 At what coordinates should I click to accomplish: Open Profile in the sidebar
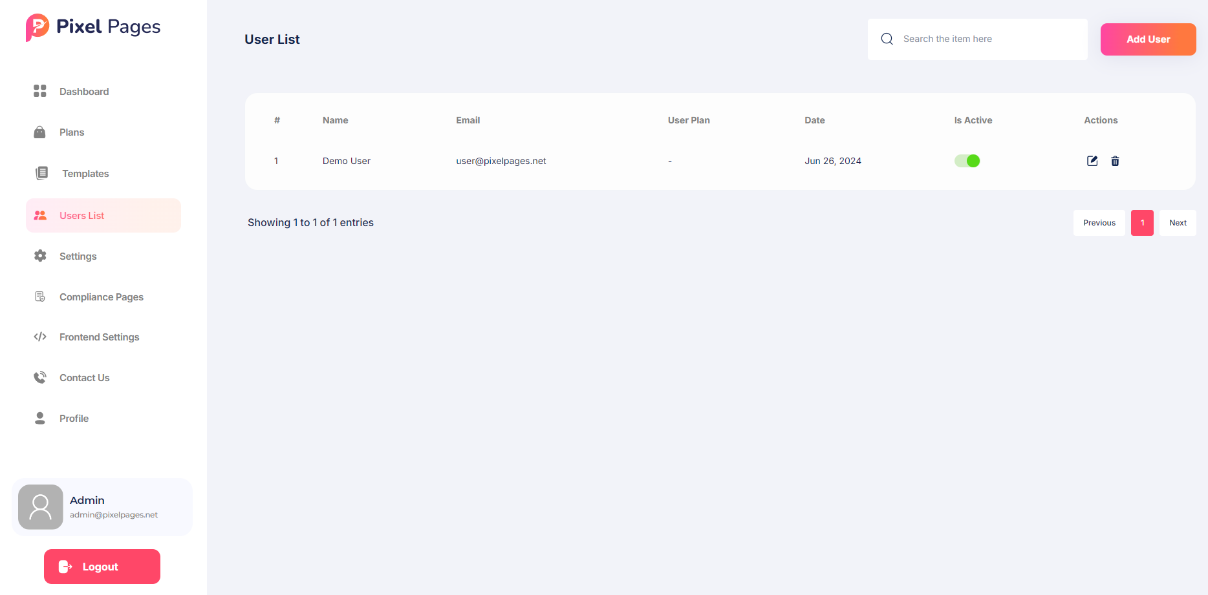click(103, 418)
